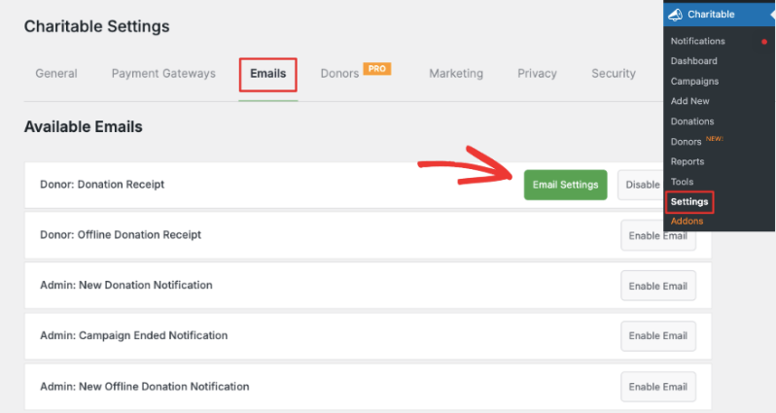Click the Charitable megaphone icon
Image resolution: width=776 pixels, height=413 pixels.
point(675,15)
